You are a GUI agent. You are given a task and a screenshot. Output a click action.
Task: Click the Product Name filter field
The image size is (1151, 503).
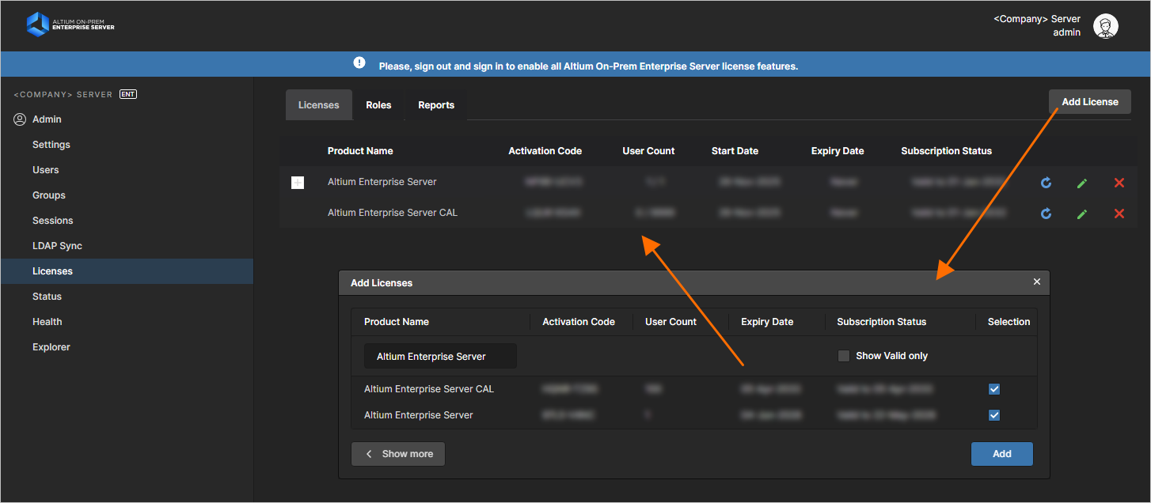pos(440,357)
